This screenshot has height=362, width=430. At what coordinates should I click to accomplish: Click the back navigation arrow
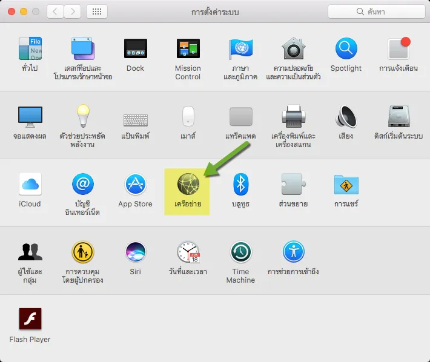tap(55, 12)
